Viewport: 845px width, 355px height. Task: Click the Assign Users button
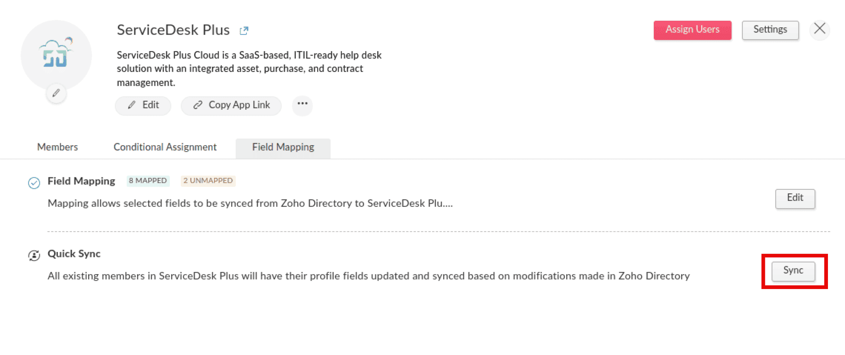point(692,30)
